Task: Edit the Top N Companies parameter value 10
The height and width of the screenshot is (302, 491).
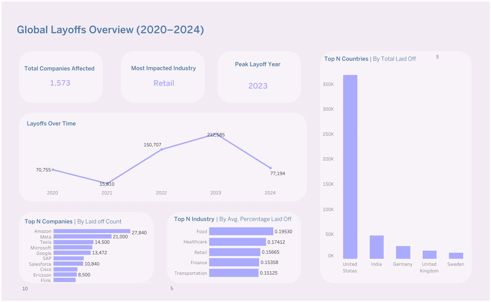Action: pyautogui.click(x=25, y=289)
